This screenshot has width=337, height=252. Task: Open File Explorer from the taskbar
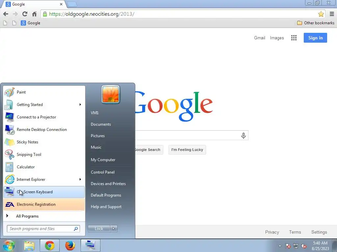click(29, 246)
